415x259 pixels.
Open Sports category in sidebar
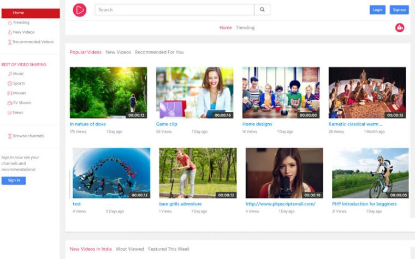click(x=19, y=83)
